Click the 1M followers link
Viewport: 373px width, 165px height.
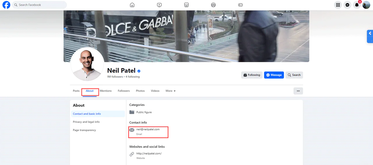coord(115,77)
